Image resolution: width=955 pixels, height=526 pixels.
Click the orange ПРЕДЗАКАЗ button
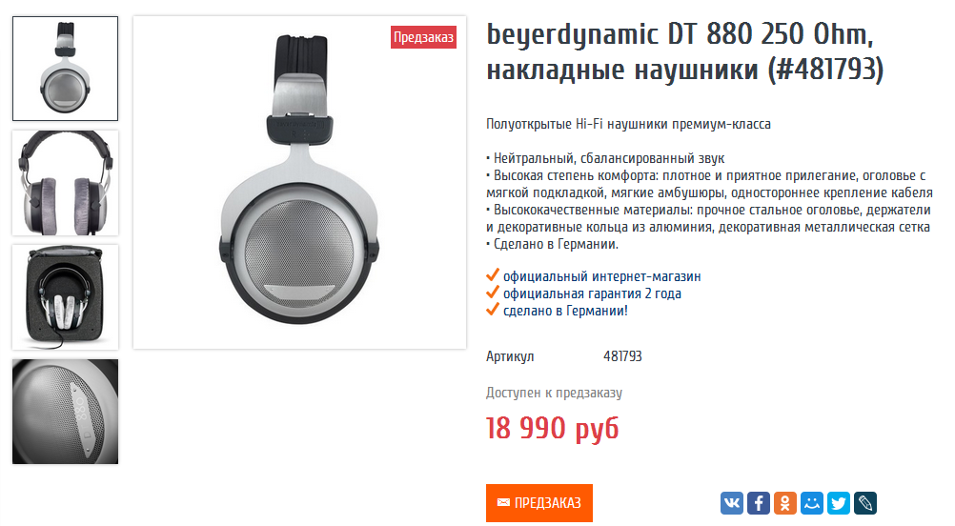point(539,503)
